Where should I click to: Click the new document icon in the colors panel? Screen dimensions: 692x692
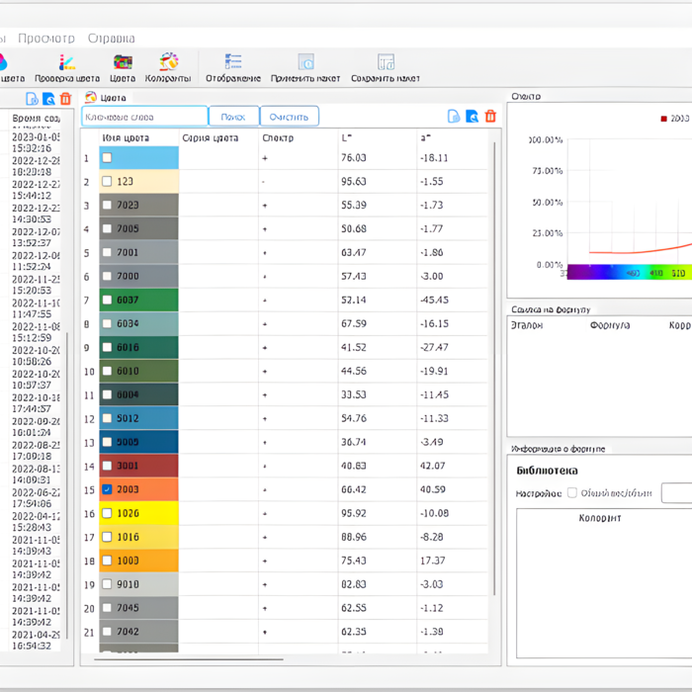click(x=454, y=117)
